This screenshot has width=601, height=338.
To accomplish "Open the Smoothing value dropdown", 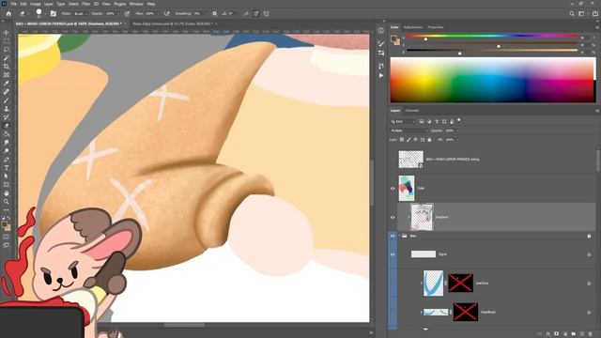I will tap(206, 13).
